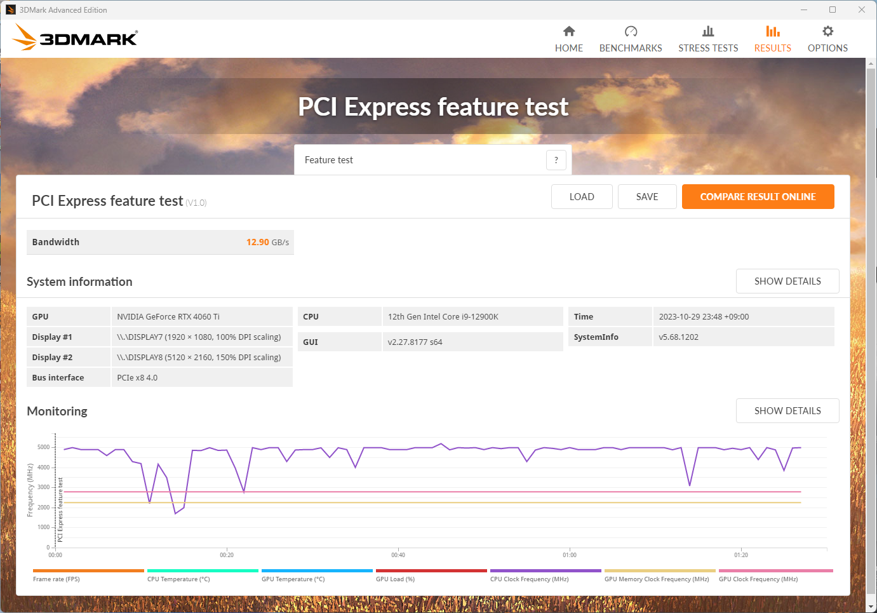The height and width of the screenshot is (613, 877).
Task: Click the PCI Express feature test chart marker
Action: 60,509
